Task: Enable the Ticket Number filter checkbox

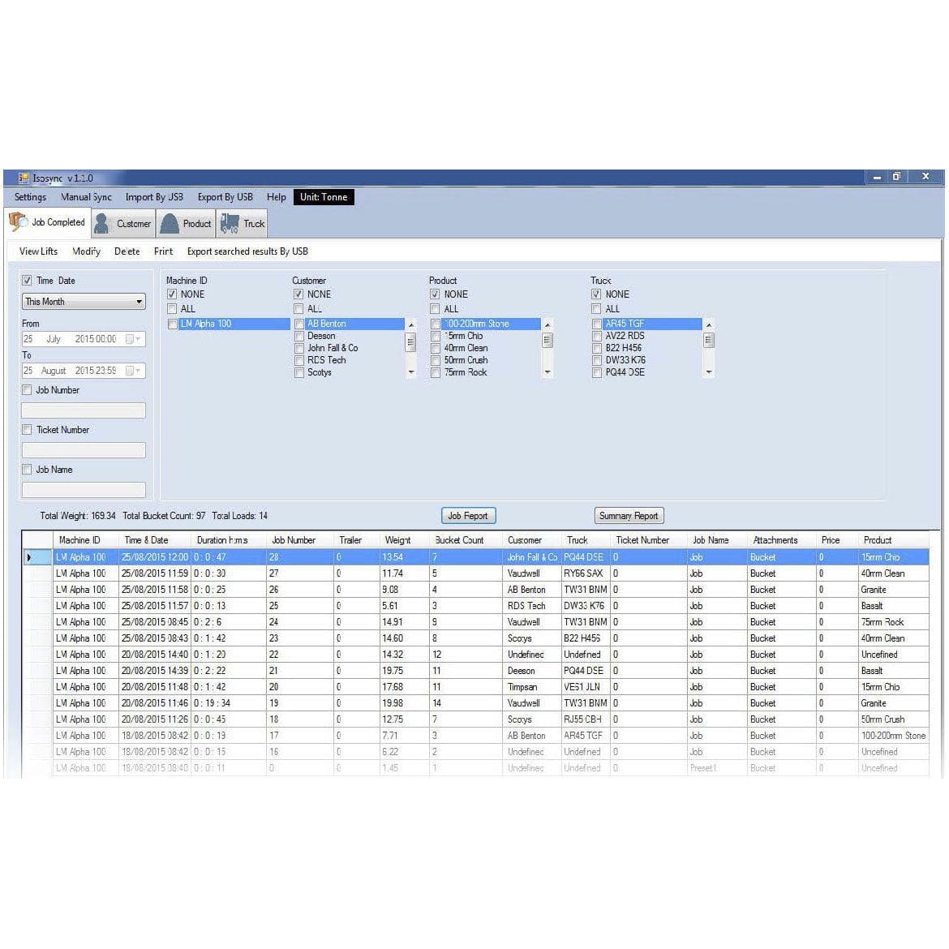Action: pyautogui.click(x=27, y=429)
